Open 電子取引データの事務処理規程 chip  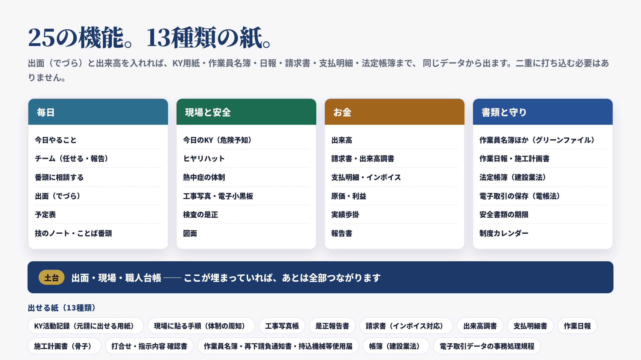click(x=487, y=346)
